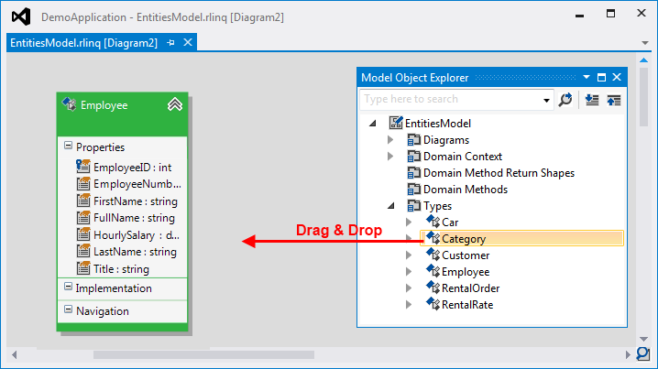Screen dimensions: 658x369
Task: Click the Visual Studio logo icon
Action: [21, 16]
